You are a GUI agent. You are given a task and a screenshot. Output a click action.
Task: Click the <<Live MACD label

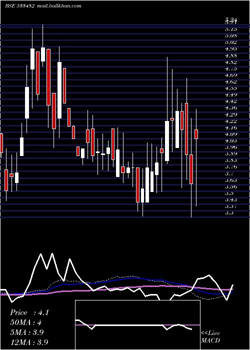(210, 337)
